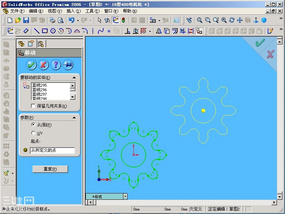Select the Centerline tool

pyautogui.click(x=93, y=31)
